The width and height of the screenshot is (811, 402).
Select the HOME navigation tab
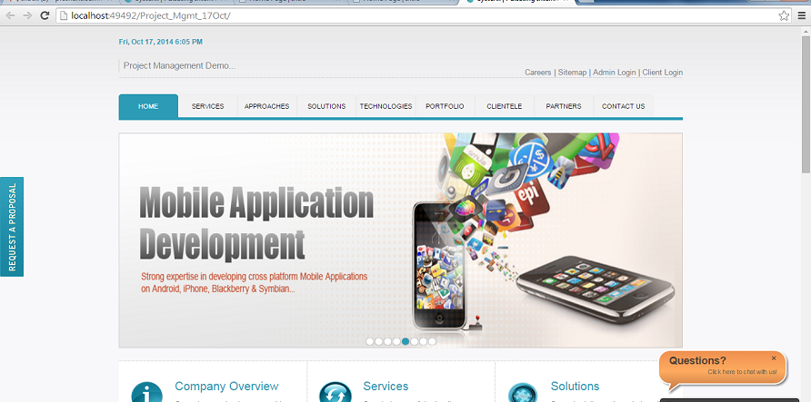[148, 106]
